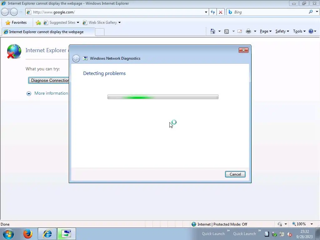The width and height of the screenshot is (320, 240).
Task: Open the Safety menu
Action: [282, 31]
